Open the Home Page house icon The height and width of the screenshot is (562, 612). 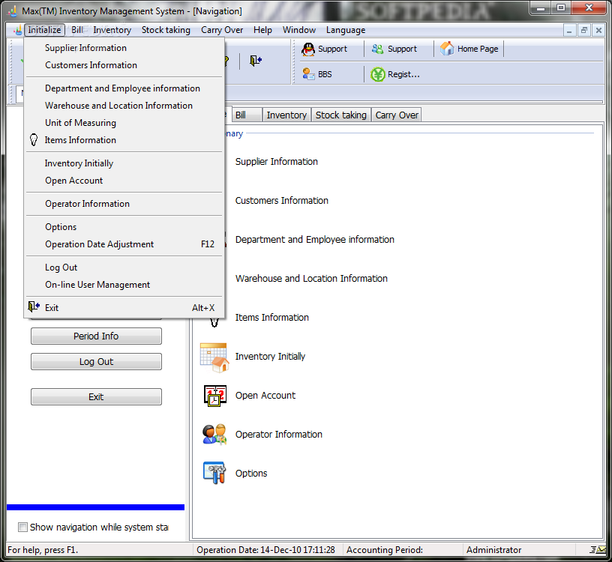(x=447, y=49)
